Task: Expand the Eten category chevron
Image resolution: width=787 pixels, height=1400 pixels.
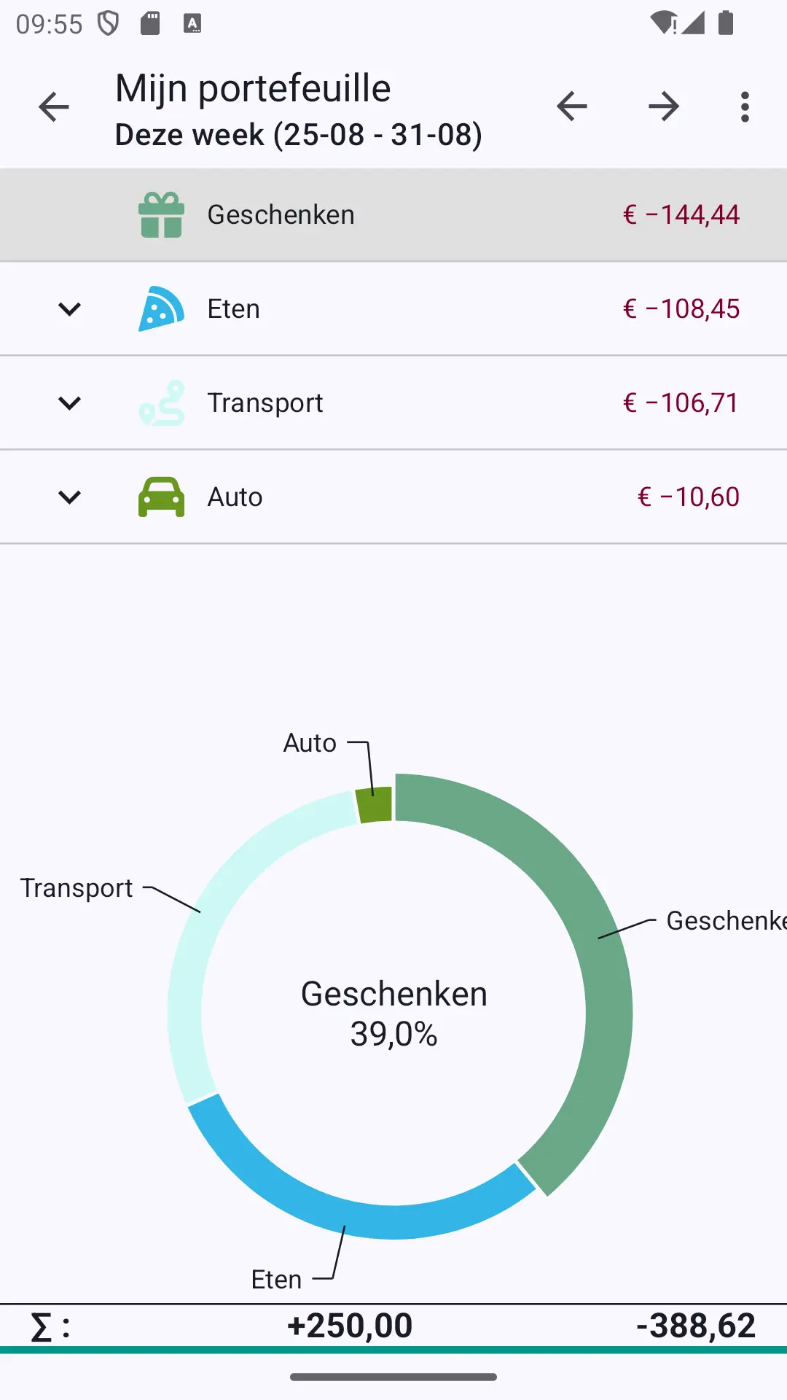Action: [x=69, y=309]
